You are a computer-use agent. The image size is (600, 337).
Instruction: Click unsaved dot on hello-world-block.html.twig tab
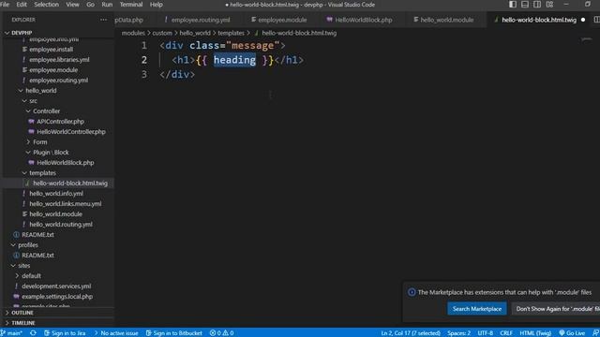(583, 20)
